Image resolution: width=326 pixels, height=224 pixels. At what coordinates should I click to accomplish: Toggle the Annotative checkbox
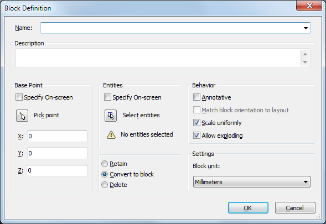click(x=196, y=97)
